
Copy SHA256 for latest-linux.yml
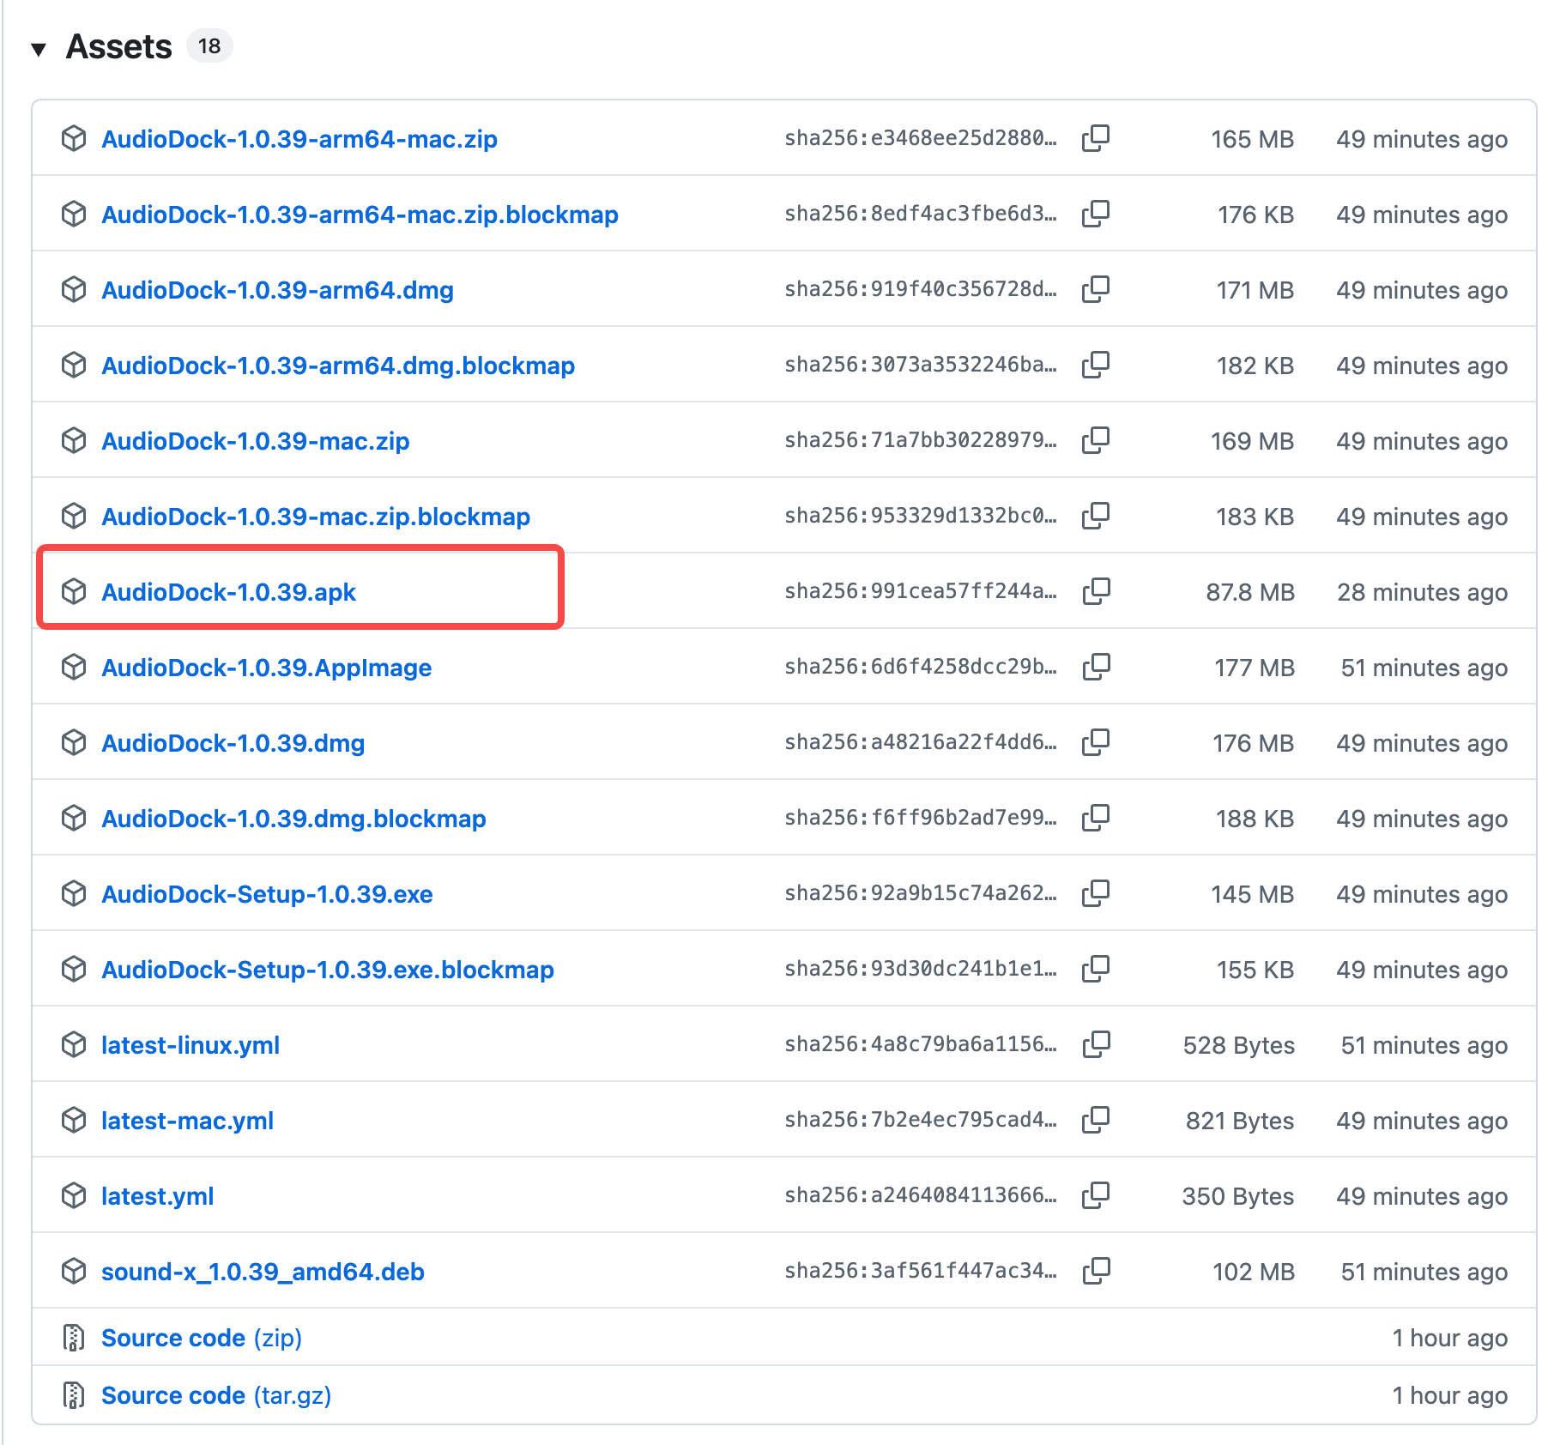point(1096,1044)
